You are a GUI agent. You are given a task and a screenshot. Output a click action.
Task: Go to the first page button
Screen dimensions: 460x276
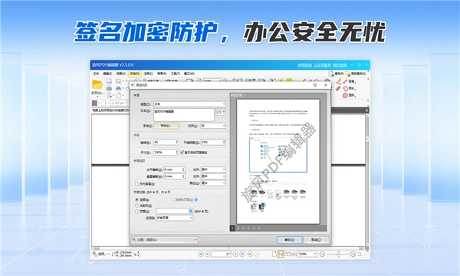coord(201,254)
